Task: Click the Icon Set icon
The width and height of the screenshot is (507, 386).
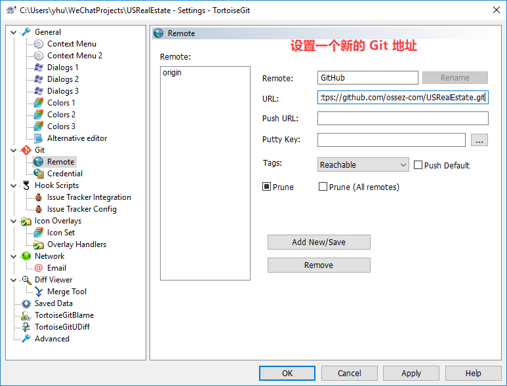Action: [x=39, y=233]
